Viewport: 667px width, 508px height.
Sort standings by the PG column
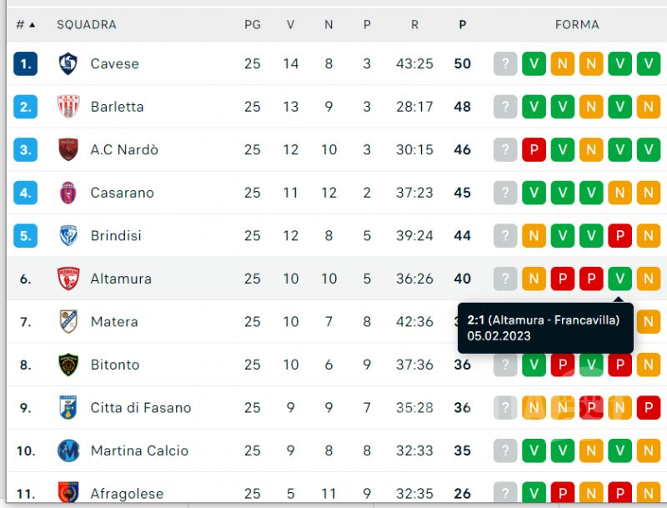[253, 25]
